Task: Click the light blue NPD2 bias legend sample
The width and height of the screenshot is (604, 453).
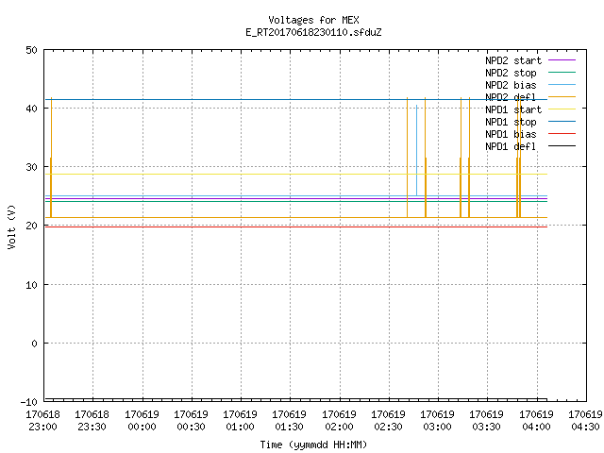Action: point(562,85)
